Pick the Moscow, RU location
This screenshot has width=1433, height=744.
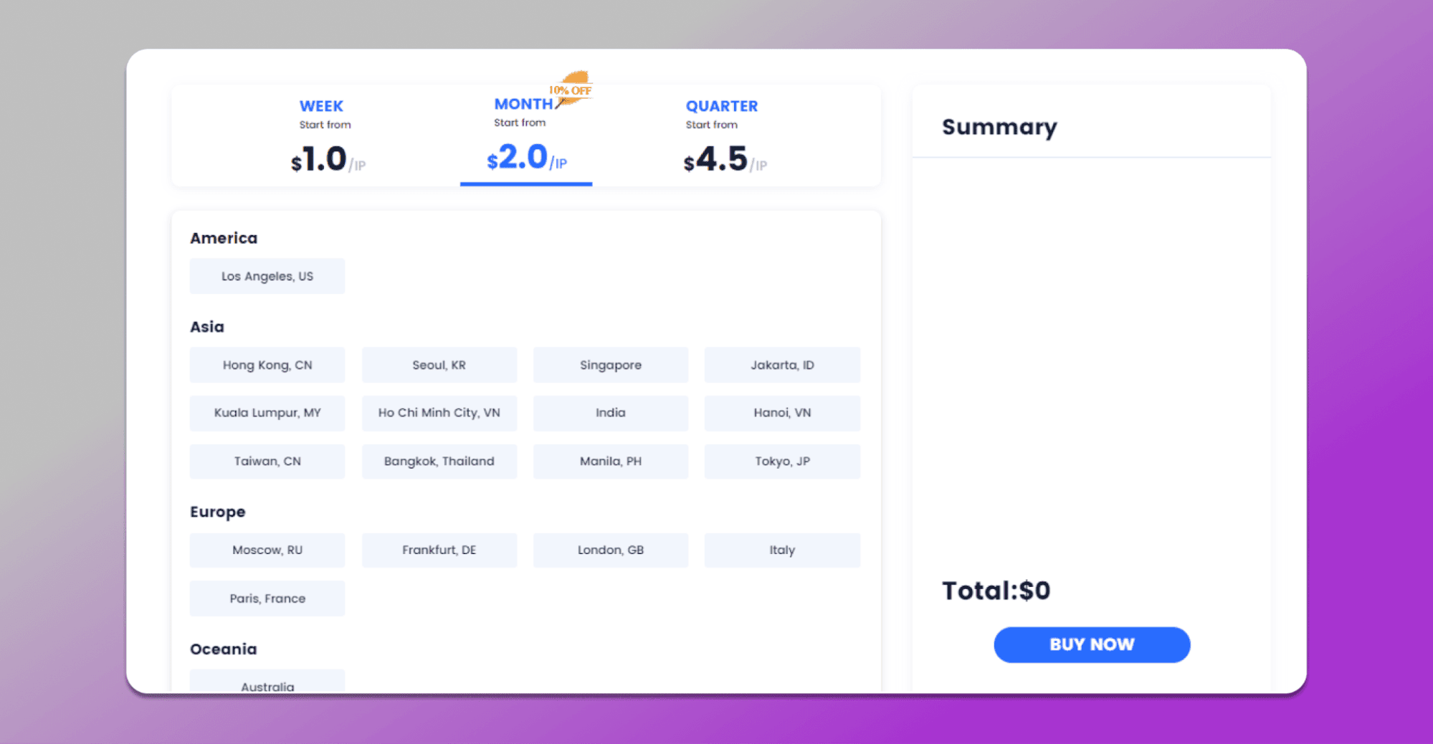click(x=267, y=550)
